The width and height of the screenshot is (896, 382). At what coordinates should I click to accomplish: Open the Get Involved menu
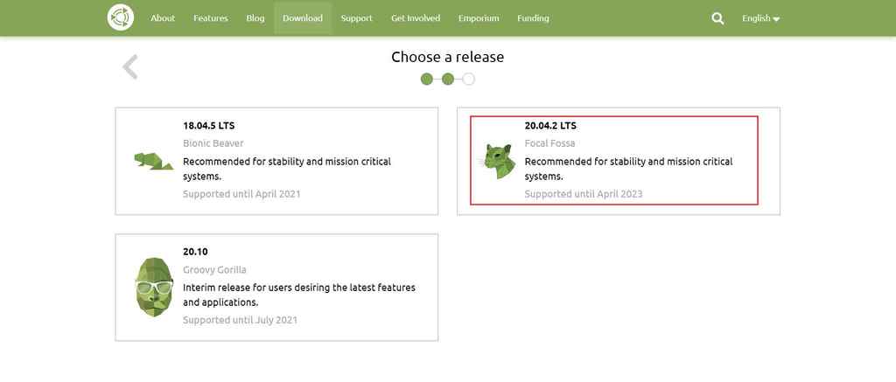(x=416, y=18)
